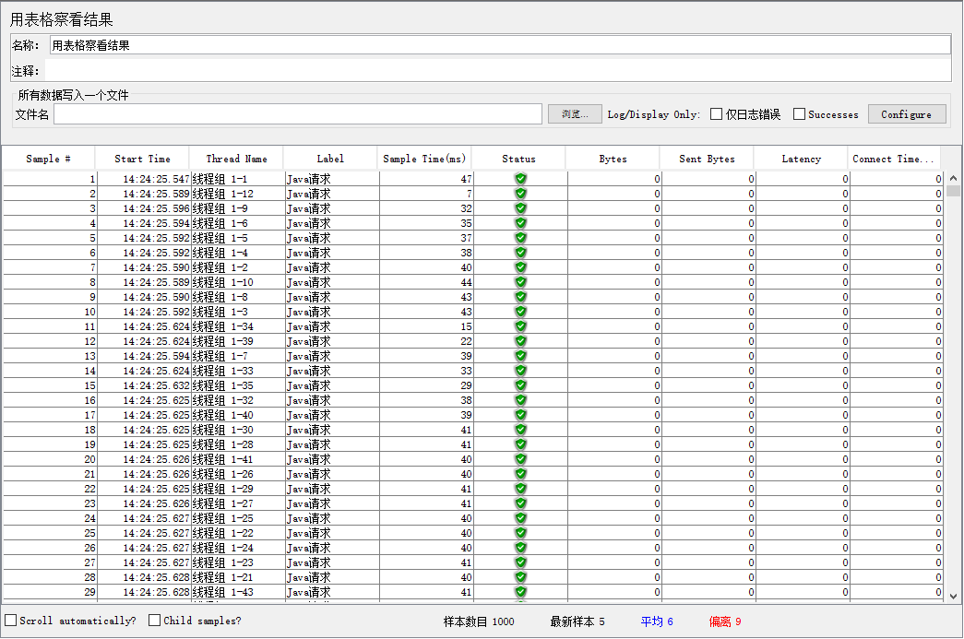
Task: Click the status icon for thread 线程组 1-43
Action: (520, 592)
